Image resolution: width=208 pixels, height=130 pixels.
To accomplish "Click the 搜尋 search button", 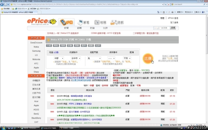I will coord(173,28).
